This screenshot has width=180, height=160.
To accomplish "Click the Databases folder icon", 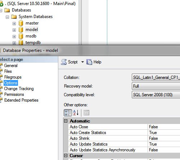I will [7, 10].
